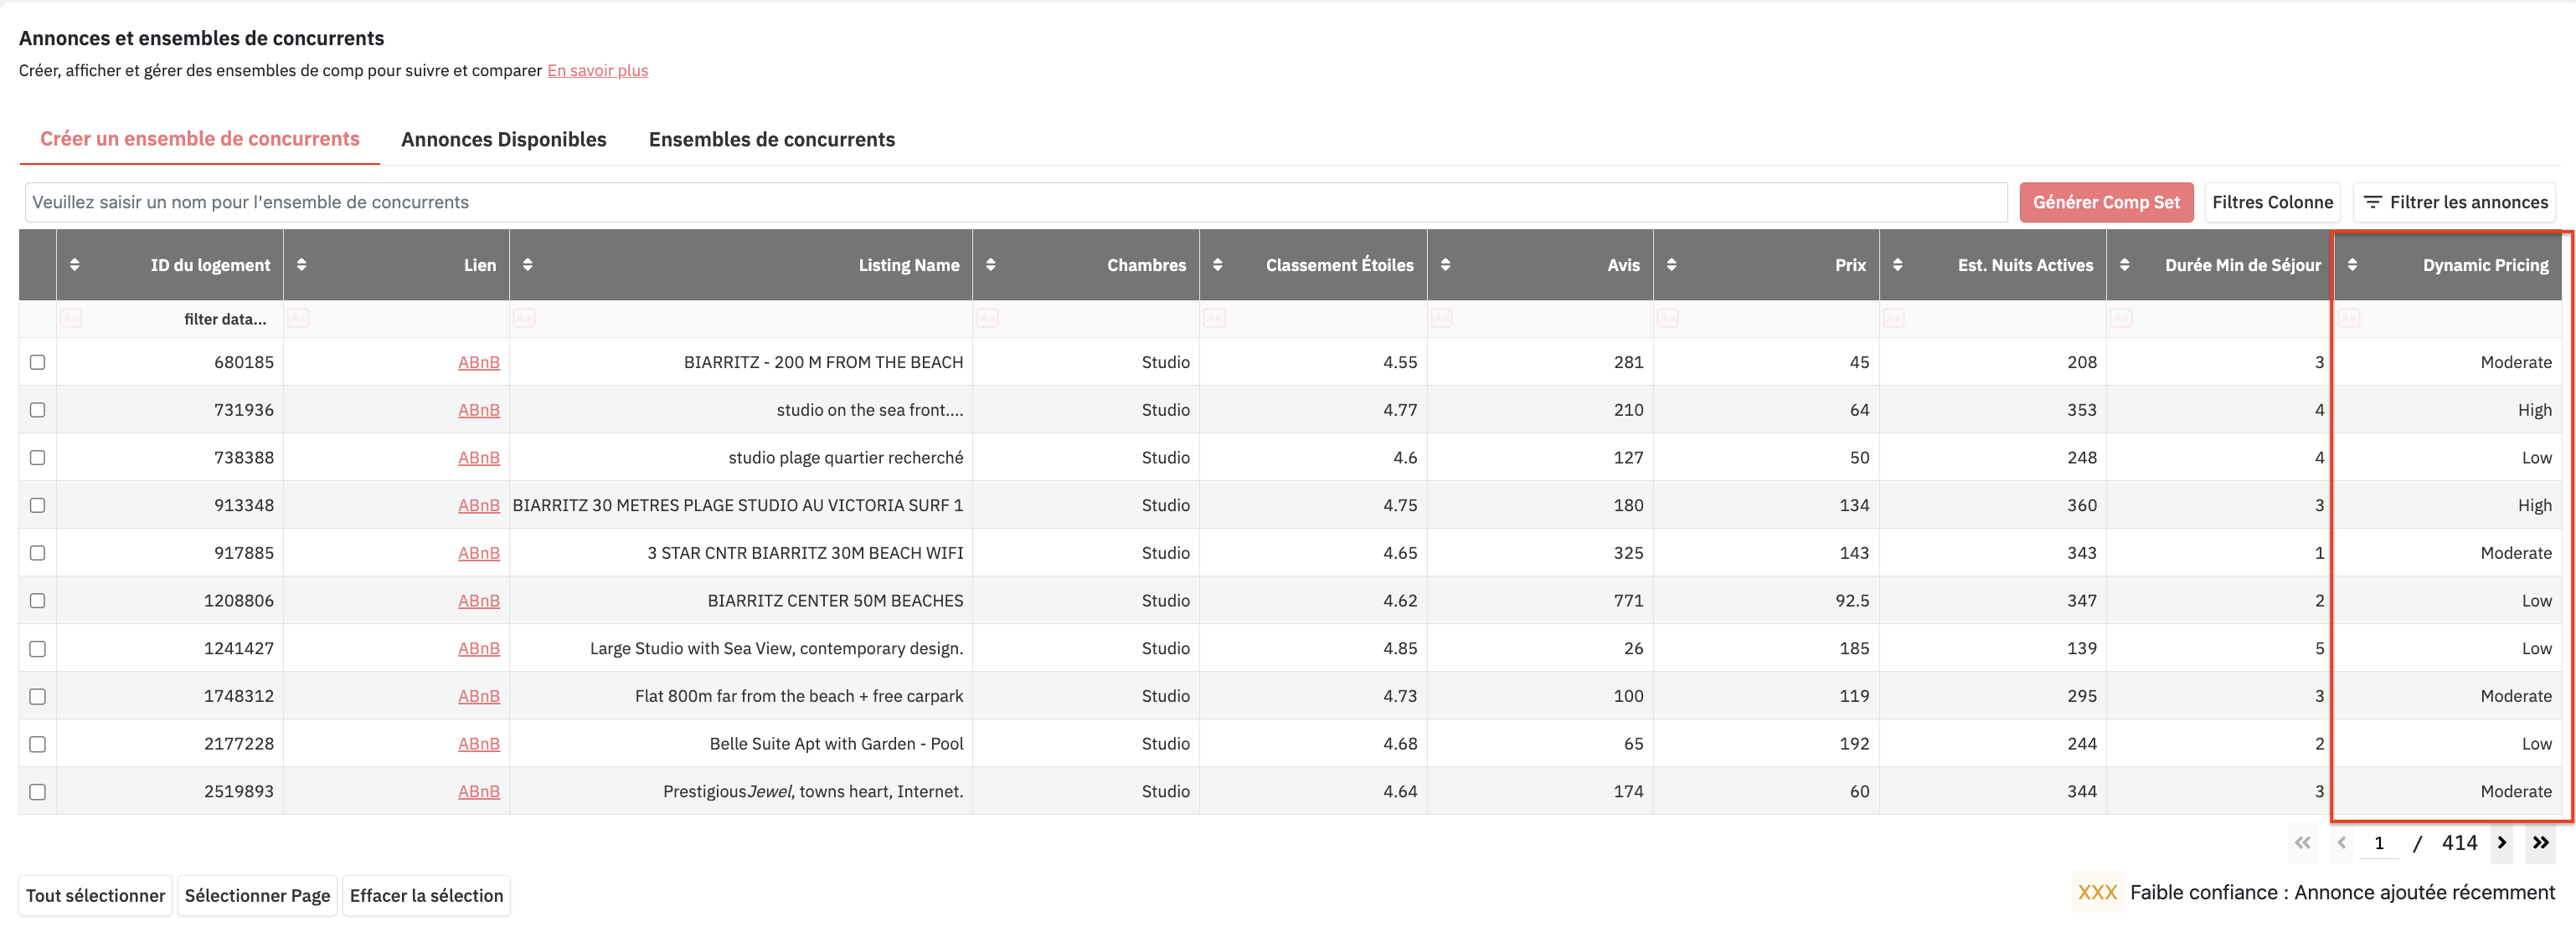The height and width of the screenshot is (942, 2576).
Task: Select listing name Belle Suite Apt with Garden - Pool
Action: tap(837, 745)
